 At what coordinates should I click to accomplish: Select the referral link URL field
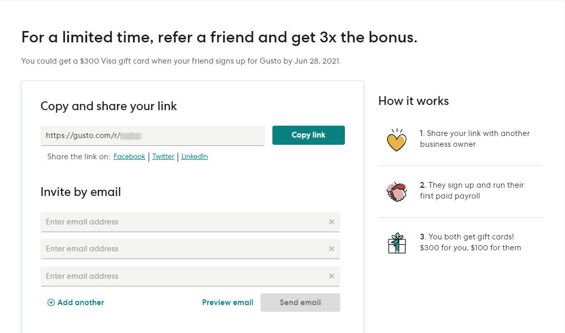[x=153, y=135]
